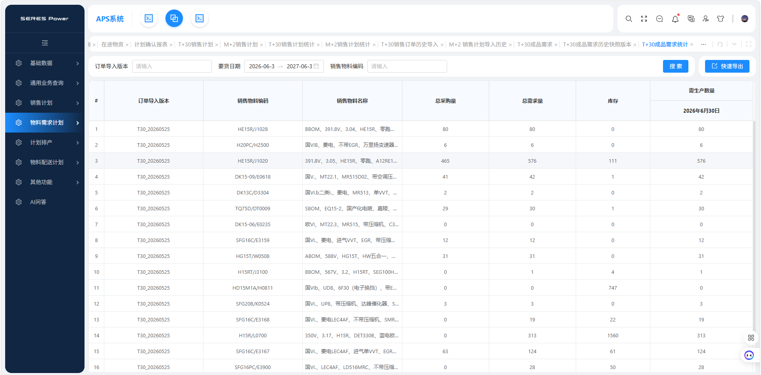Refresh the current tab page

720,44
